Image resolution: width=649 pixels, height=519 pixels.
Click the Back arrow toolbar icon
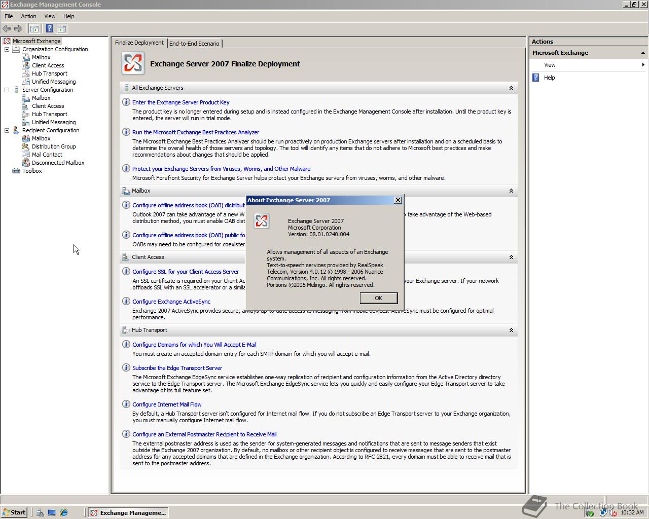[x=7, y=28]
